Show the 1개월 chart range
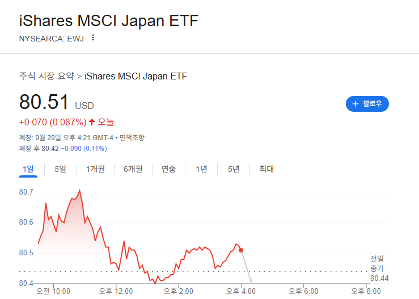Screen dimensions: 419x299 click(95, 169)
